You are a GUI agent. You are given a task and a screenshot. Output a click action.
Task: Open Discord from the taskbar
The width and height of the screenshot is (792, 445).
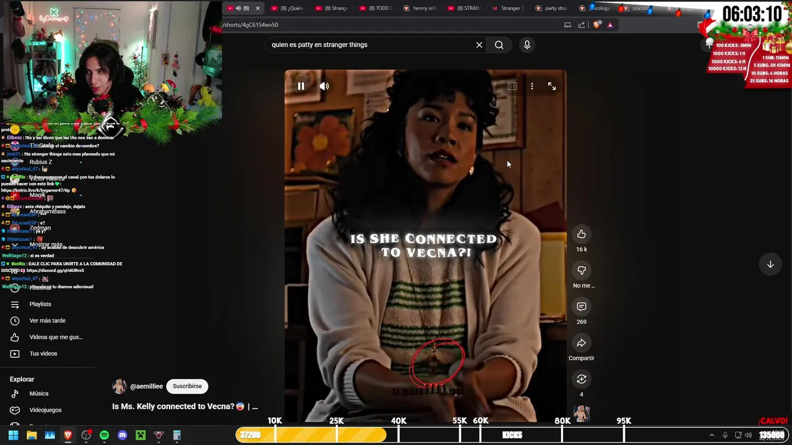click(123, 435)
